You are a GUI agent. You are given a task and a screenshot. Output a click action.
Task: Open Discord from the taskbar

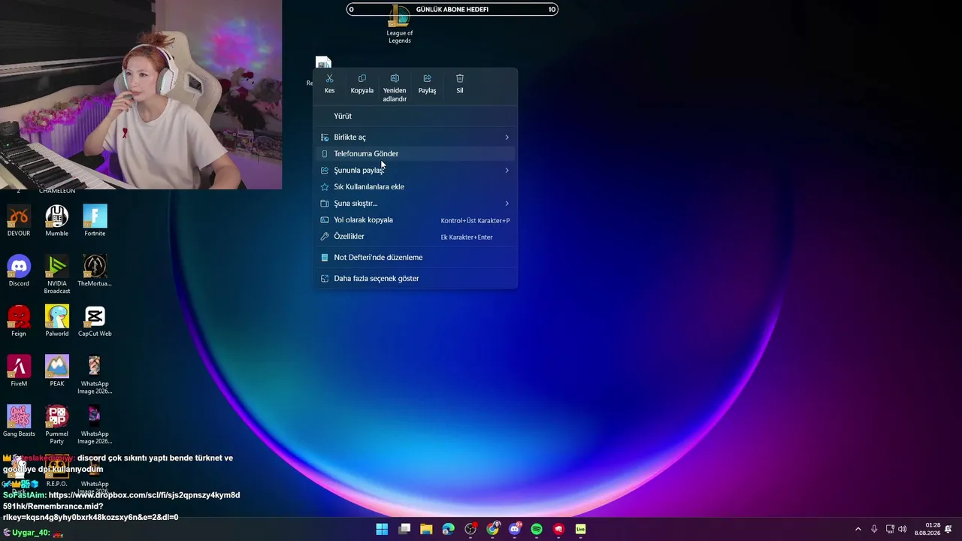click(515, 529)
